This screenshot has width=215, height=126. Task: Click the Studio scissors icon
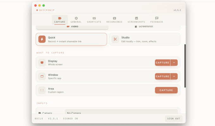click(115, 39)
